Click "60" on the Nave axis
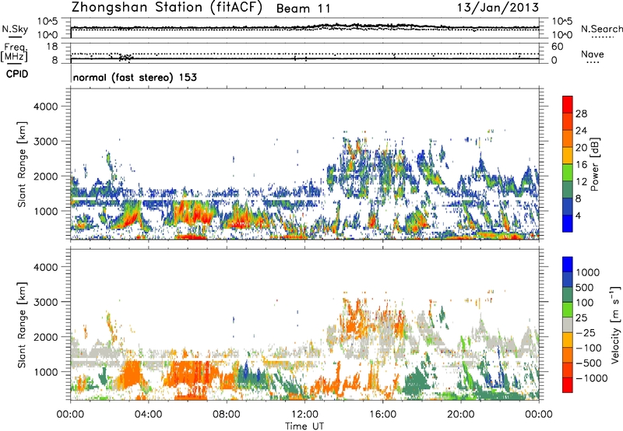This screenshot has height=431, width=623. [557, 47]
